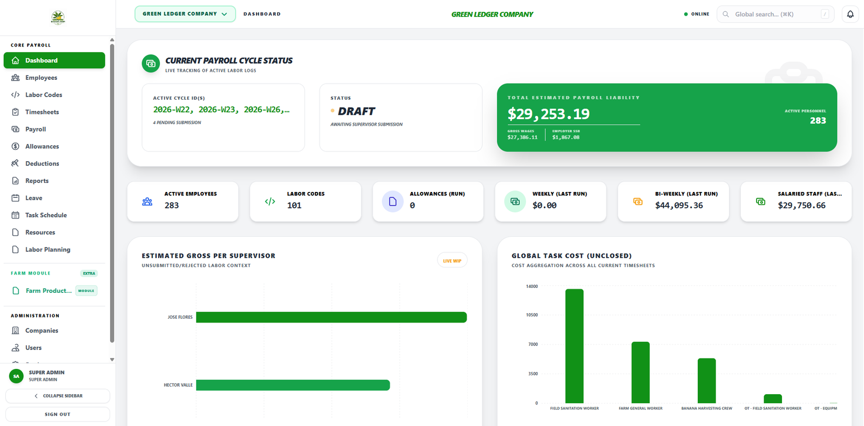The image size is (864, 426).
Task: Click the SA user avatar
Action: point(16,376)
